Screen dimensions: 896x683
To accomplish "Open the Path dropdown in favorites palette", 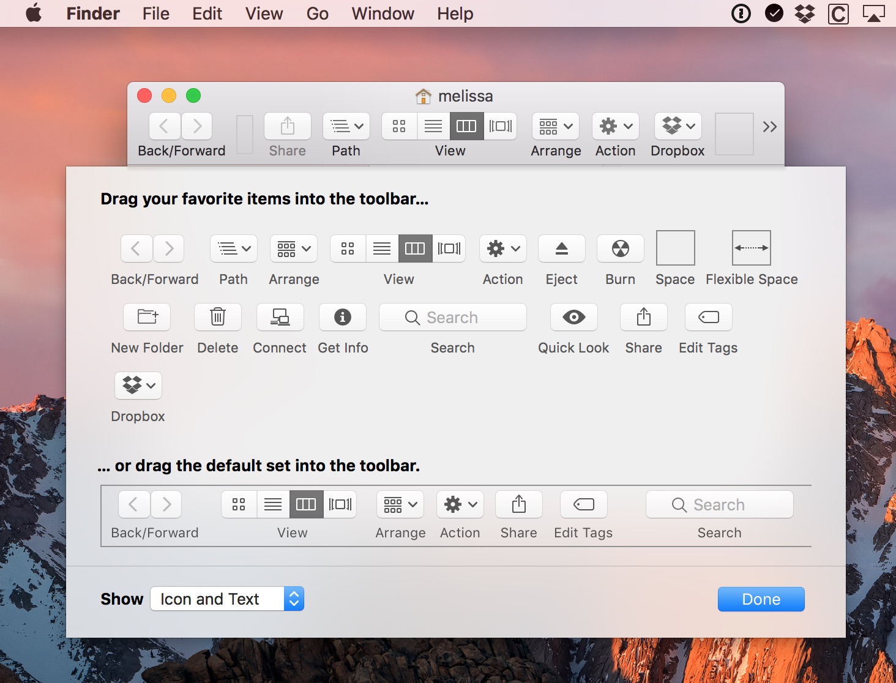I will (233, 248).
